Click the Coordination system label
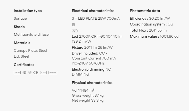 coord(148,24)
